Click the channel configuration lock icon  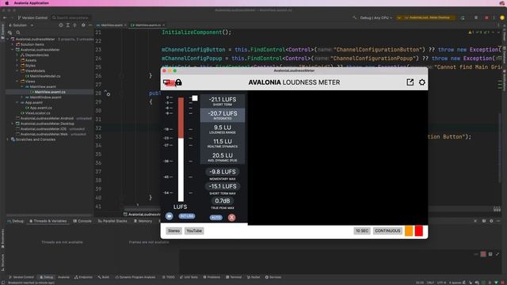(x=178, y=82)
